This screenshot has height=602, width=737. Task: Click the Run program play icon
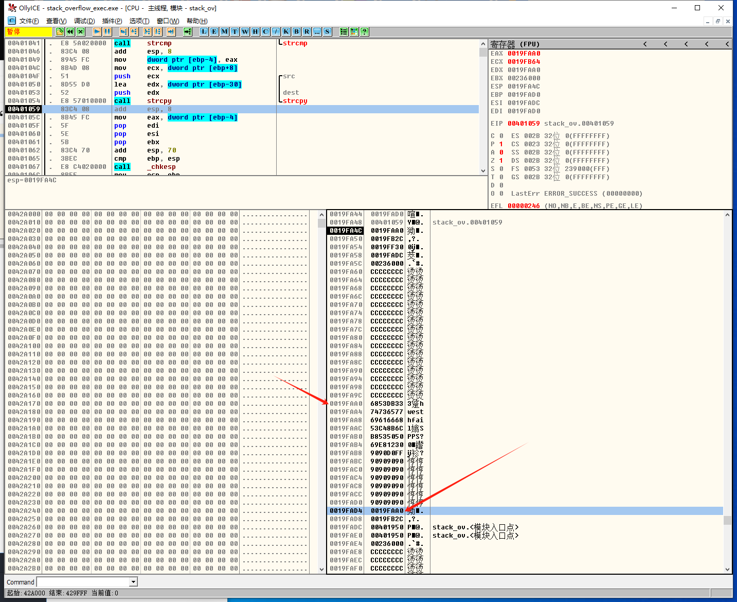(97, 32)
